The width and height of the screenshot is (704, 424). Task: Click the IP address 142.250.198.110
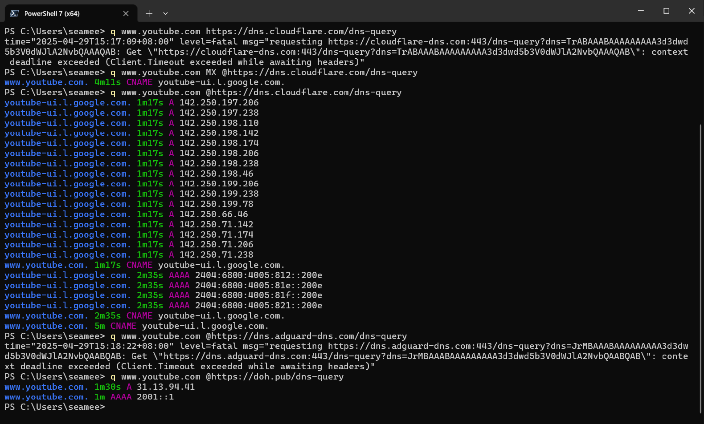[x=219, y=123]
